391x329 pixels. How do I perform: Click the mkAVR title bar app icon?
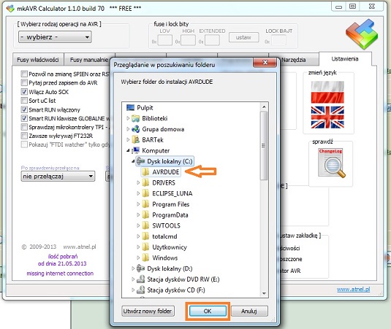pyautogui.click(x=10, y=9)
